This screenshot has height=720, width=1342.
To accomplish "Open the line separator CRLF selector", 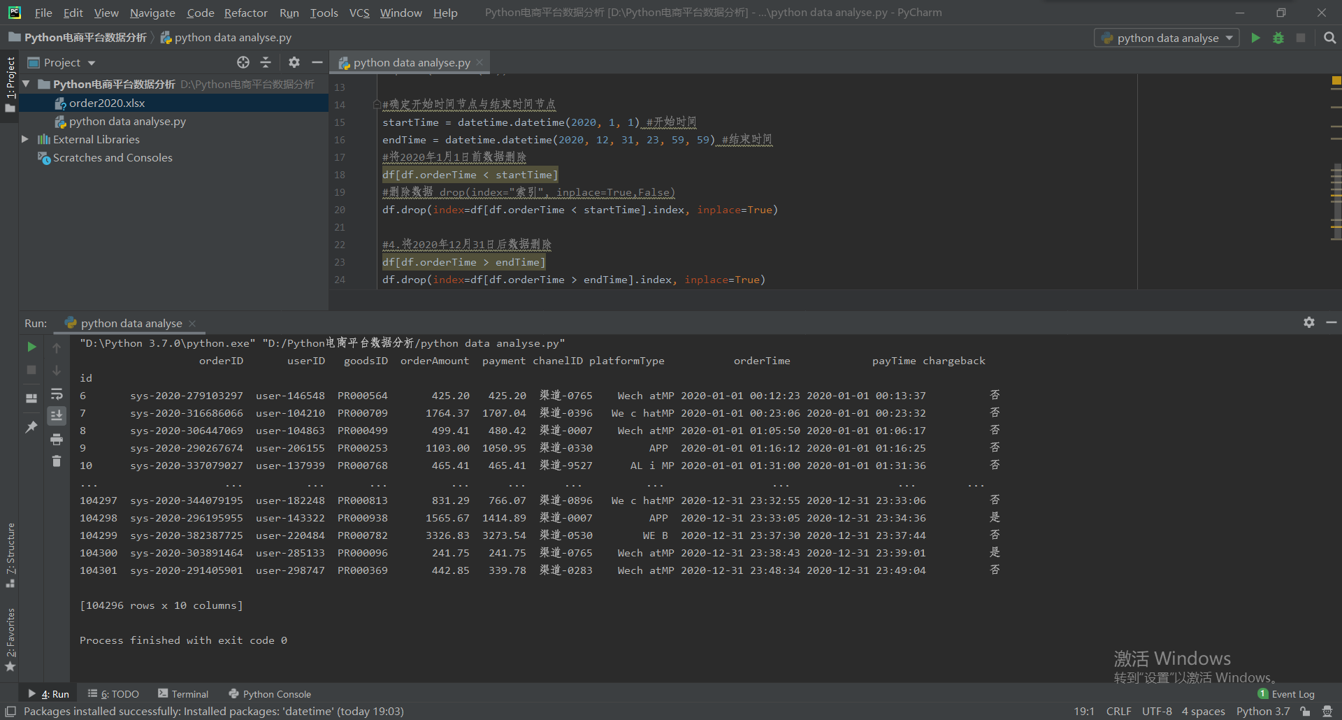I will (1118, 712).
